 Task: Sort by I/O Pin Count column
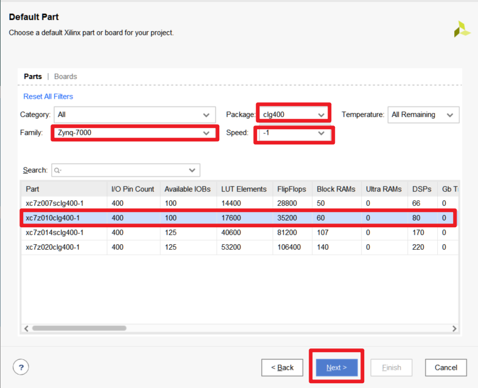tap(133, 189)
